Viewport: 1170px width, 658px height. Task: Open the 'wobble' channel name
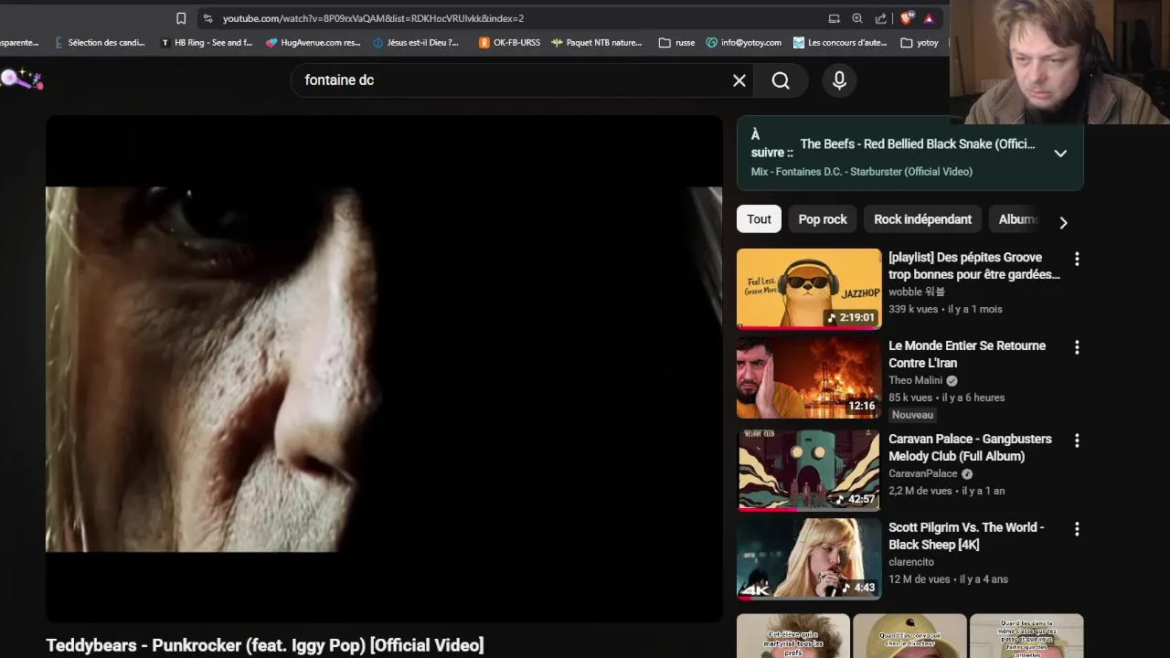[917, 292]
